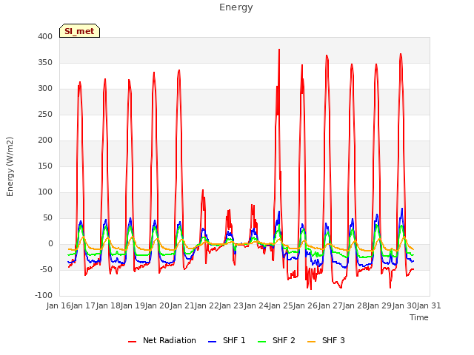Click the Jan 28 tick label
This screenshot has width=474, height=355.
tap(355, 305)
